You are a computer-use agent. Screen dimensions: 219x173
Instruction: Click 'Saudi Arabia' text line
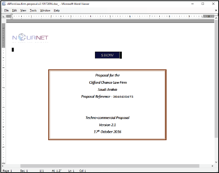(x=107, y=89)
